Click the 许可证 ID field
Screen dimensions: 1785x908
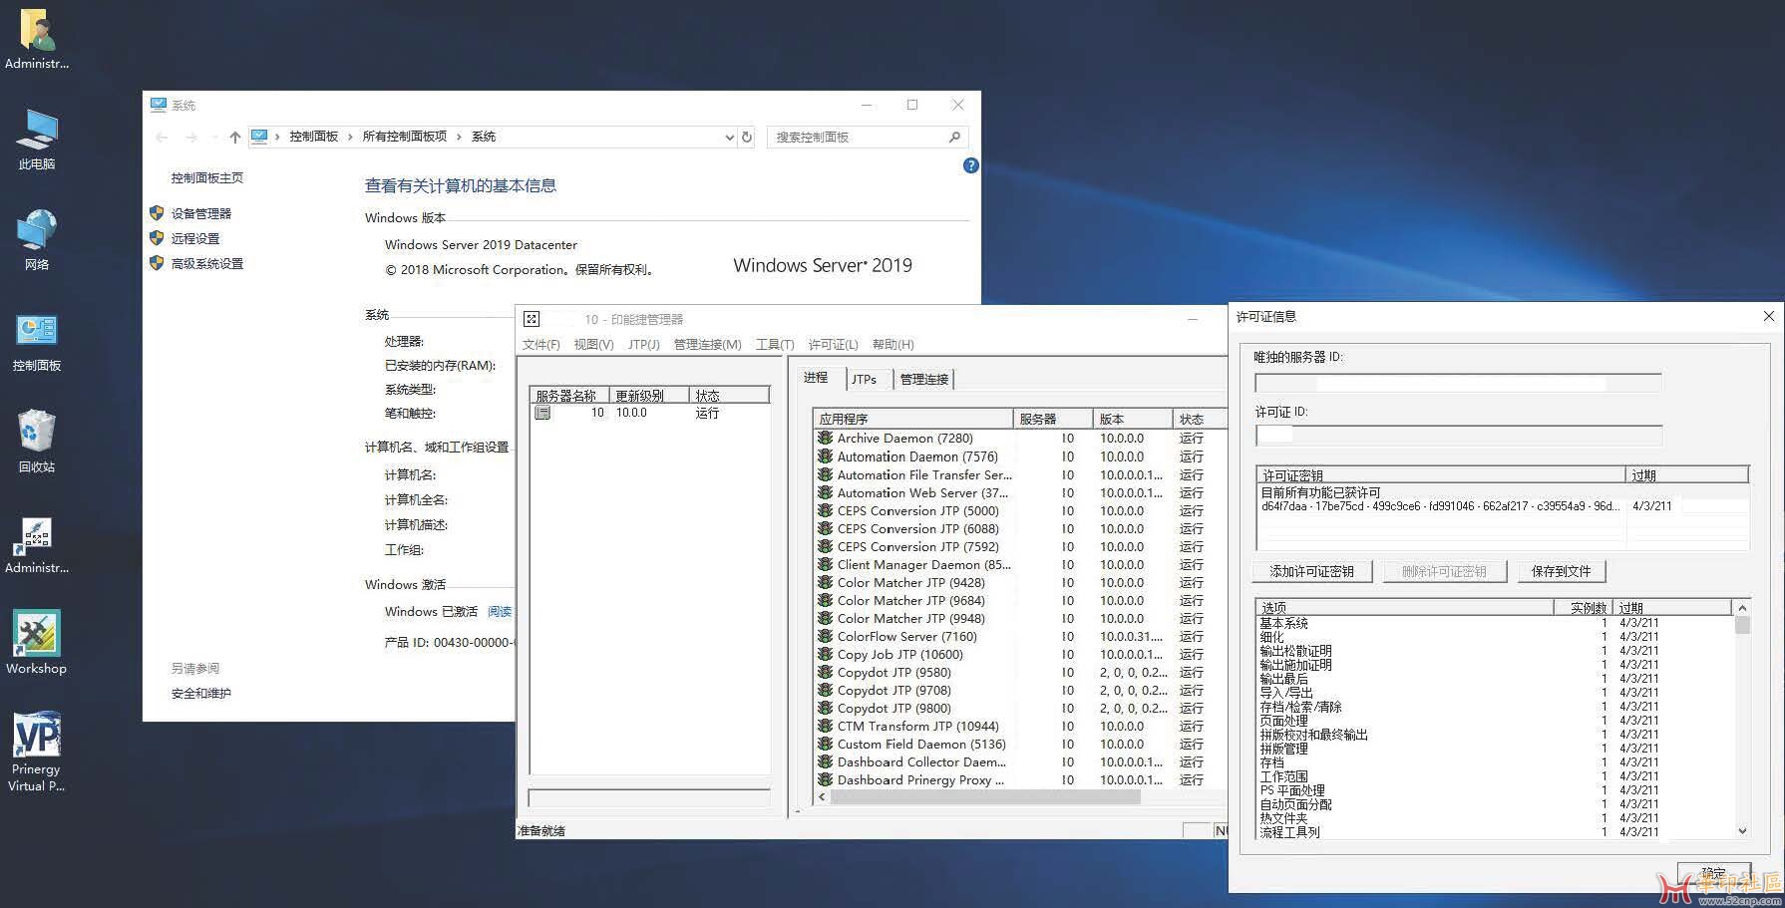coord(1458,435)
